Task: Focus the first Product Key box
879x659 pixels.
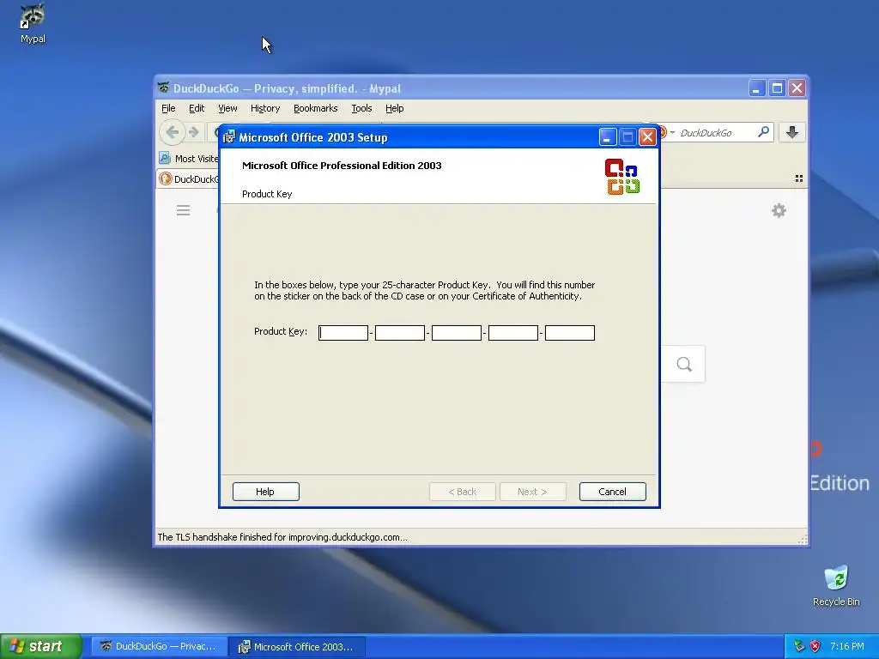Action: pyautogui.click(x=343, y=333)
